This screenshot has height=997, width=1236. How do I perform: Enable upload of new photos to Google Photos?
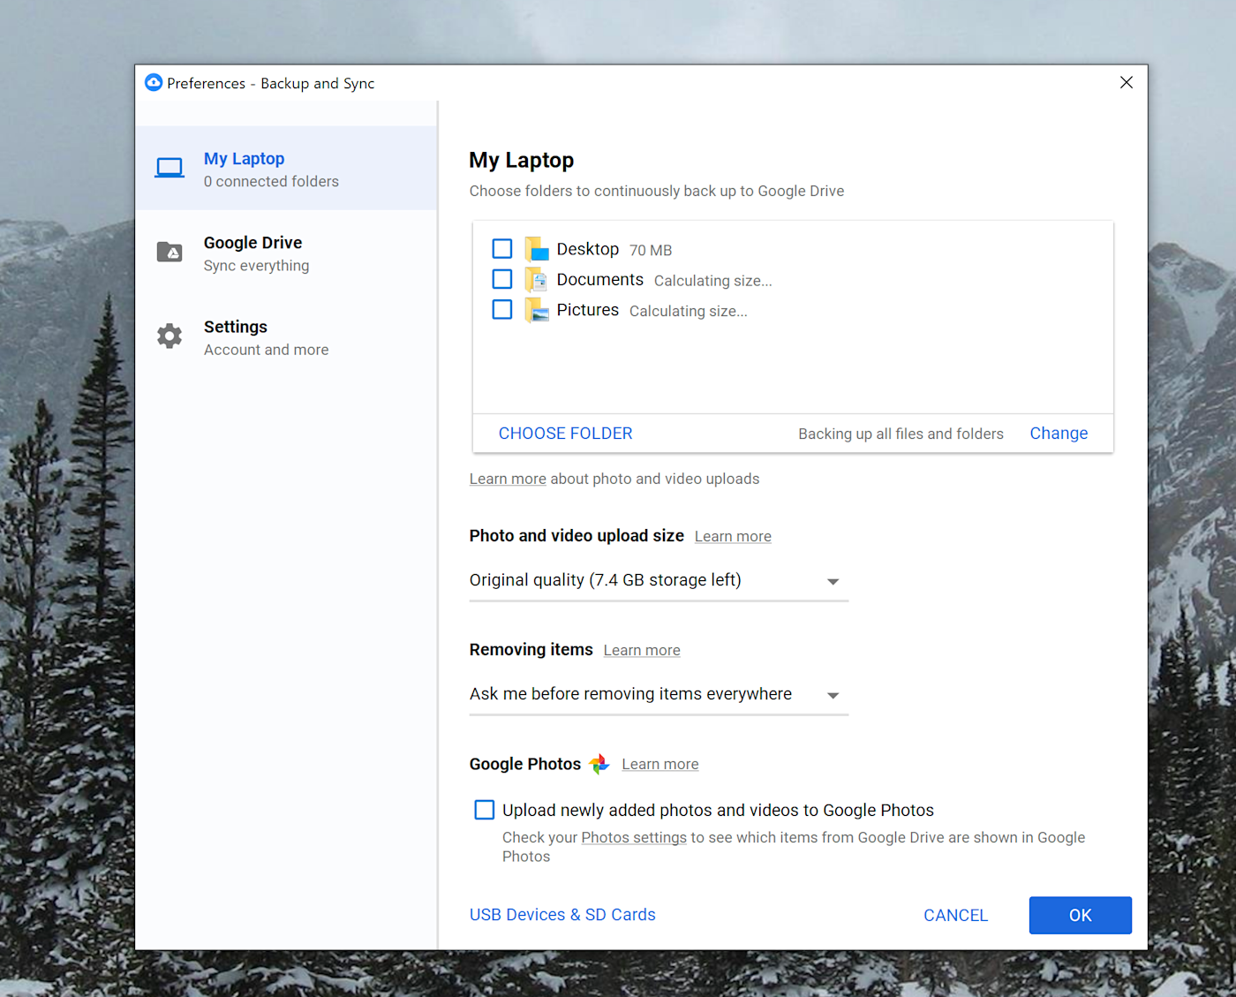tap(485, 810)
